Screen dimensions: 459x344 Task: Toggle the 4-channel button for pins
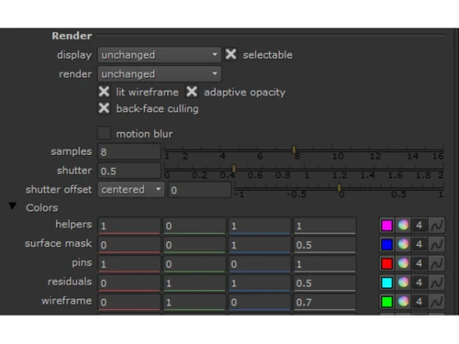click(420, 263)
